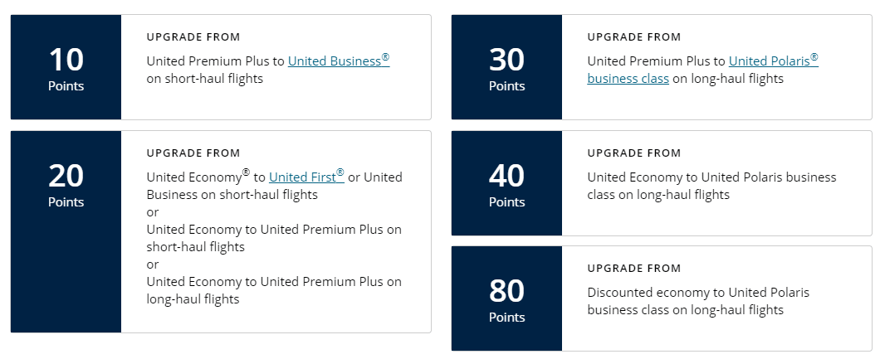The image size is (880, 359).
Task: Click the Upgrade From heading in the 20-point card
Action: coord(193,153)
